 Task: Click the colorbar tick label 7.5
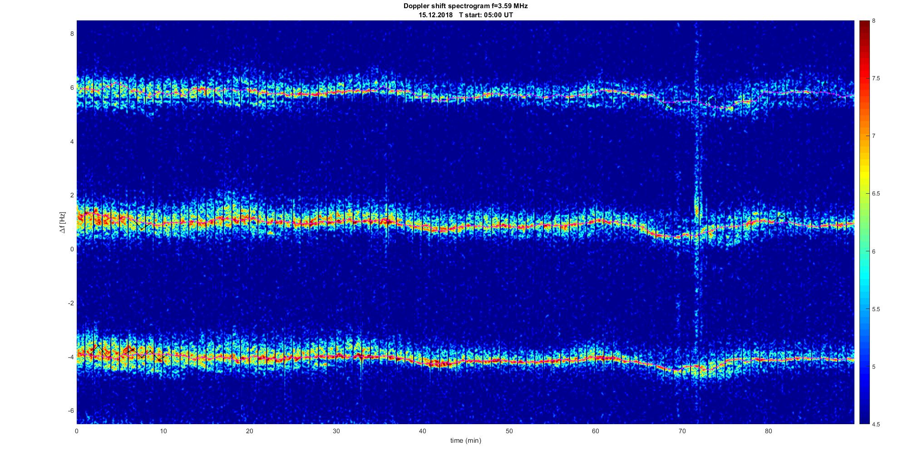876,78
